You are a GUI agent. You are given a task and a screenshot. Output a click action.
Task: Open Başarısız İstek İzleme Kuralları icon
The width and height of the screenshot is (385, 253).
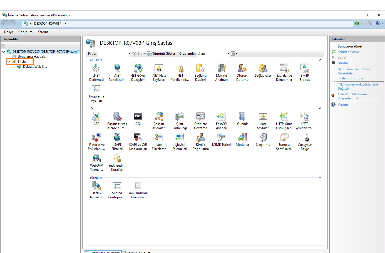117,116
